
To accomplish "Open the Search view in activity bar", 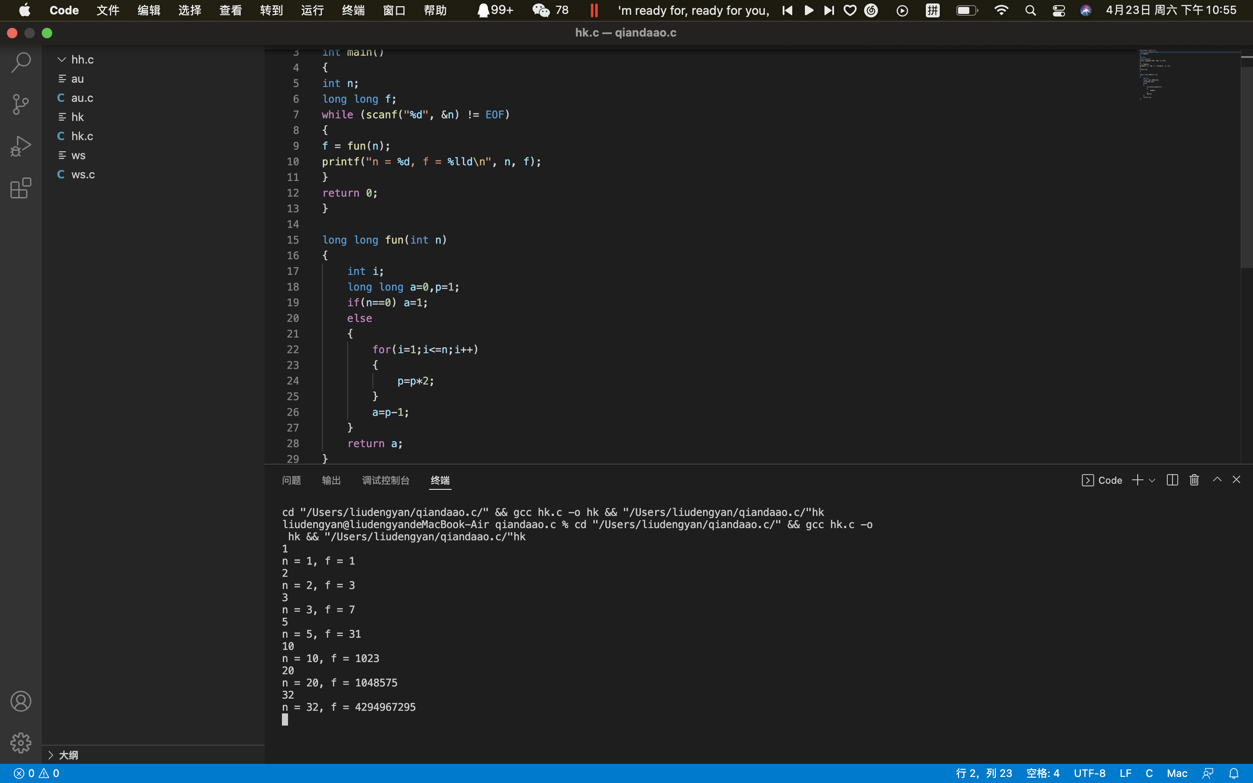I will pos(21,62).
